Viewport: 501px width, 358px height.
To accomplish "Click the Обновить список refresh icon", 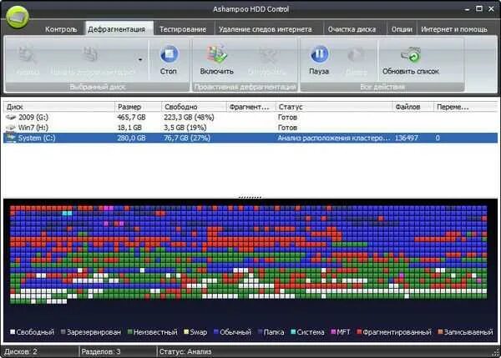I will [x=411, y=54].
